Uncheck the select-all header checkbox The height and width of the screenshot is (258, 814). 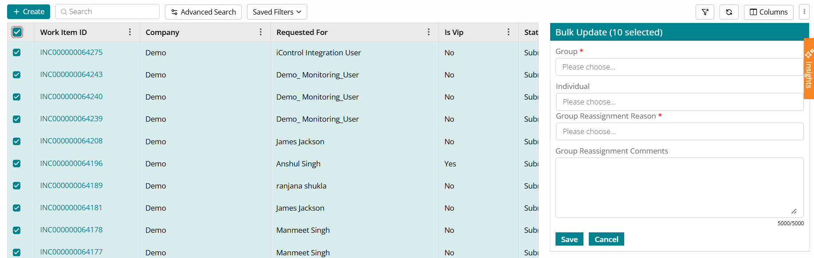tap(17, 32)
